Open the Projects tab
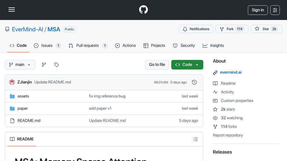The image size is (287, 161). coord(154,45)
